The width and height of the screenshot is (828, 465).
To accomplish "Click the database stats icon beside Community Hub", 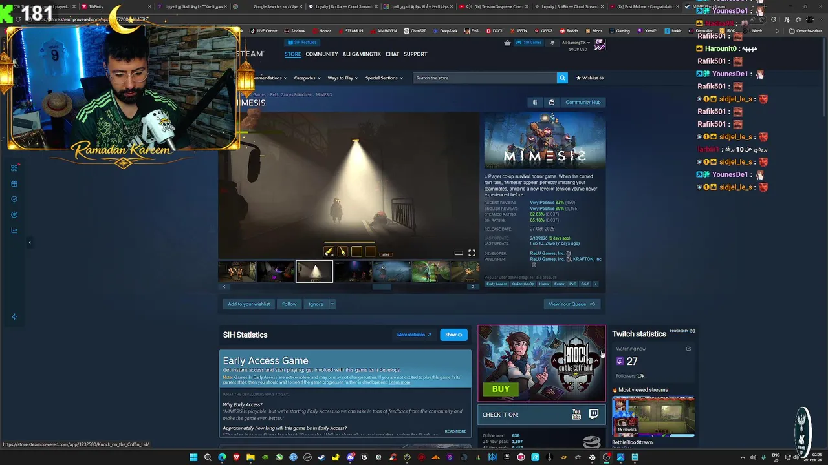I will click(551, 102).
